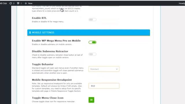
Task: Click the plus New icon
Action: pyautogui.click(x=26, y=3)
